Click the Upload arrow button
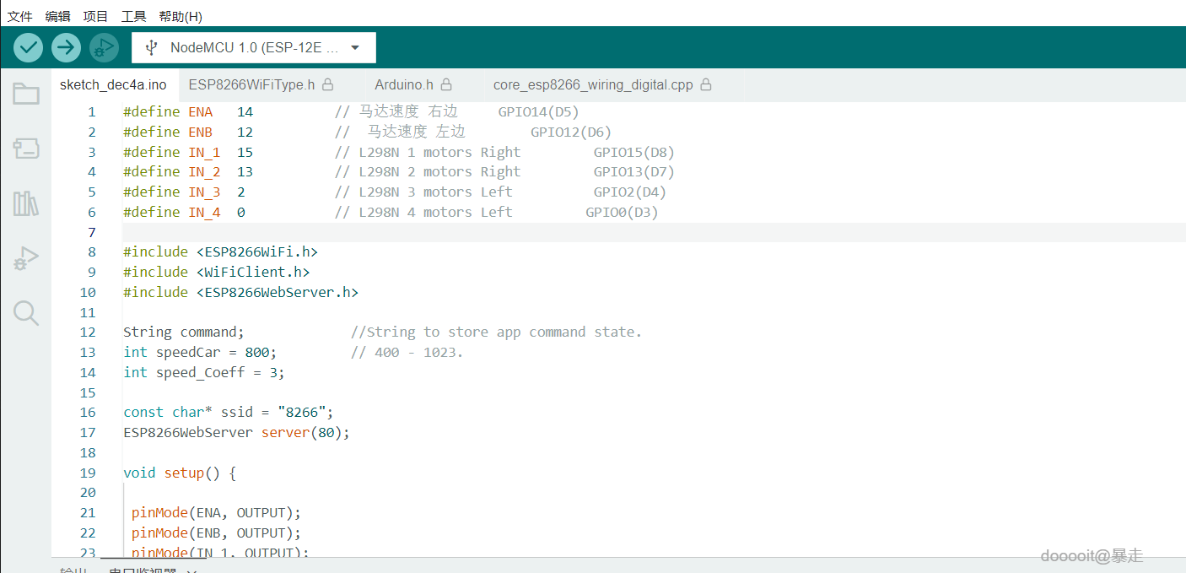This screenshot has height=573, width=1186. point(66,47)
